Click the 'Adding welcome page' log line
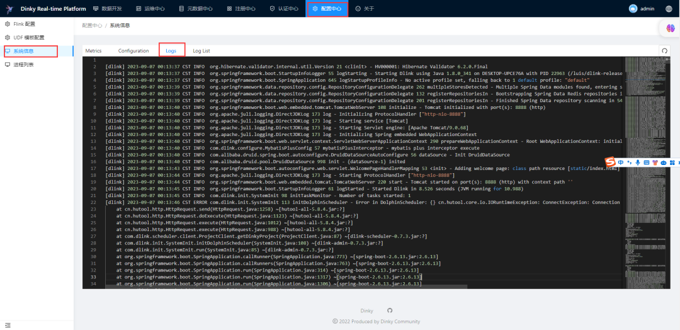This screenshot has width=680, height=330. 362,168
